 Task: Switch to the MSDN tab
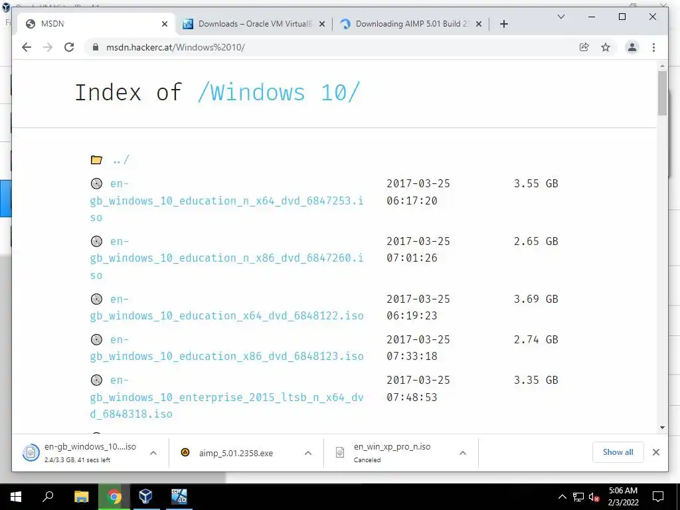click(96, 24)
